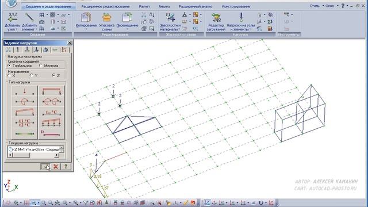This screenshot has width=368, height=207.
Task: Click the Добавить элемент rod icon
Action: [29, 18]
